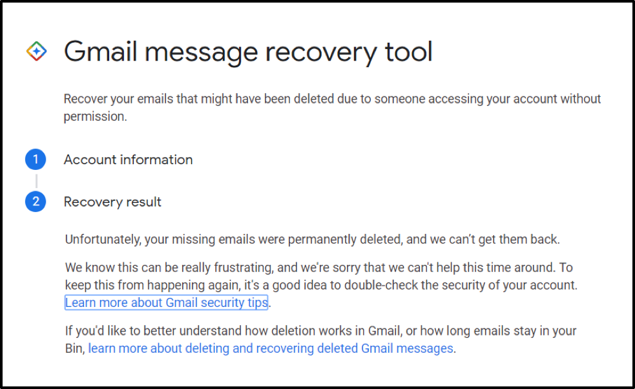Screen dimensions: 635x389
Task: Click the vertical connector line between steps
Action: pyautogui.click(x=36, y=181)
